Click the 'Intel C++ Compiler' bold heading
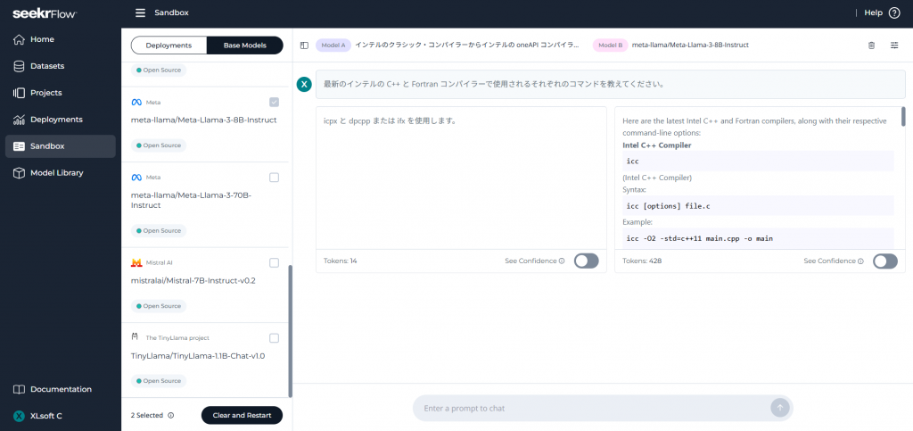913x431 pixels. point(657,145)
